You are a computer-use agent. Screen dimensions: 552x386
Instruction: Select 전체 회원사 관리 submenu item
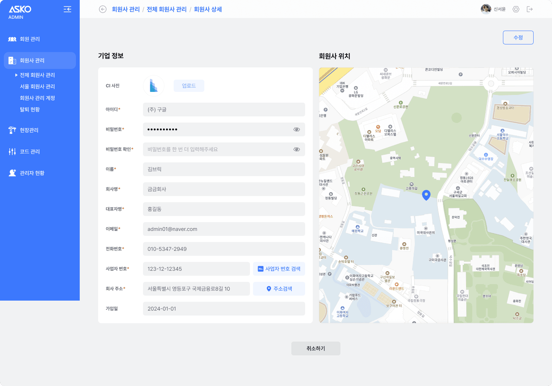tap(37, 75)
